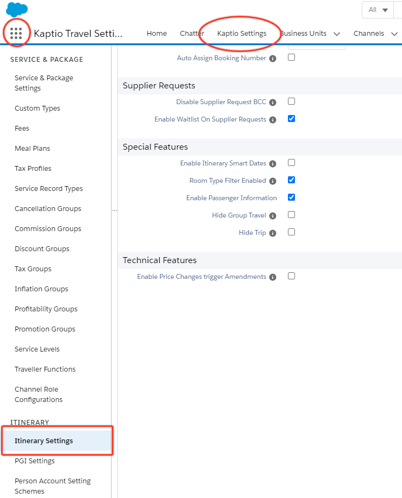The width and height of the screenshot is (402, 498).
Task: Open the App Launcher waffle menu
Action: [x=16, y=33]
